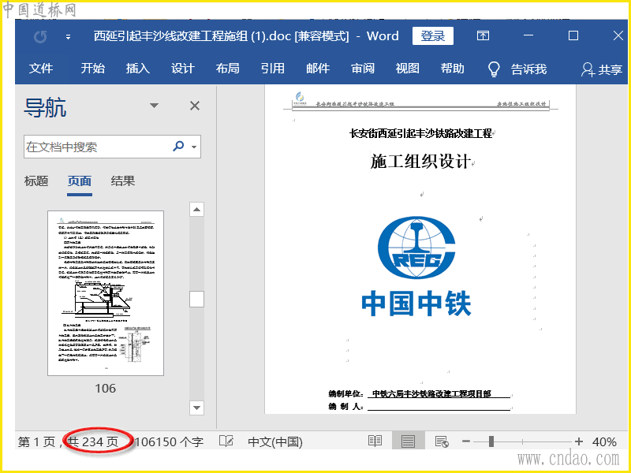Close the 导航 navigation pane

point(195,106)
